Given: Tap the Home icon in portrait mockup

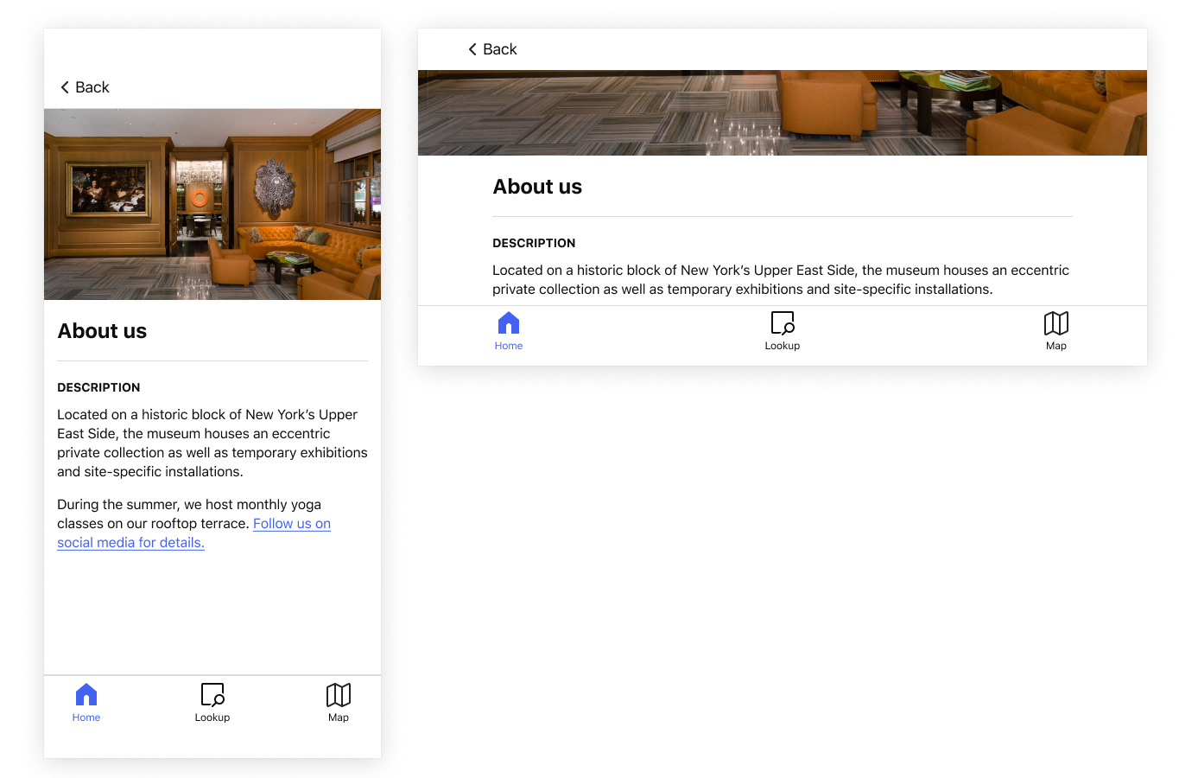Looking at the screenshot, I should (86, 695).
